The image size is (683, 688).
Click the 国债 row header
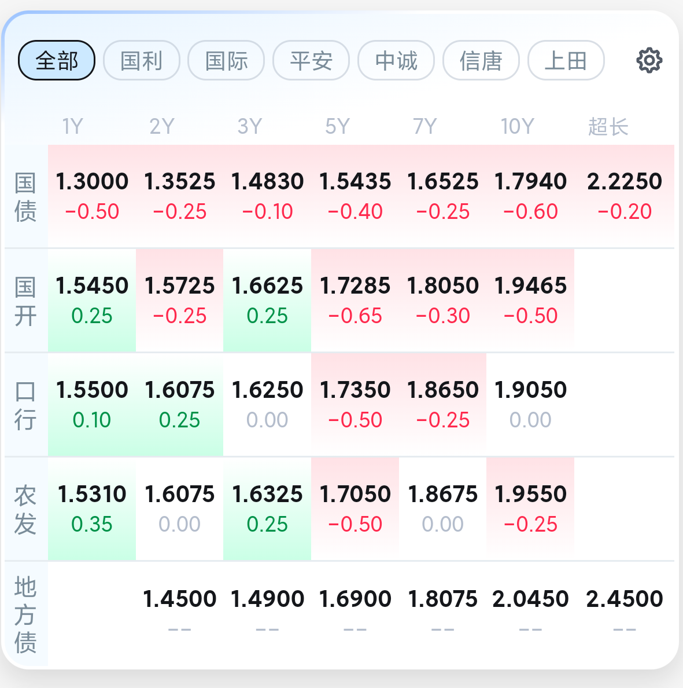tap(25, 197)
